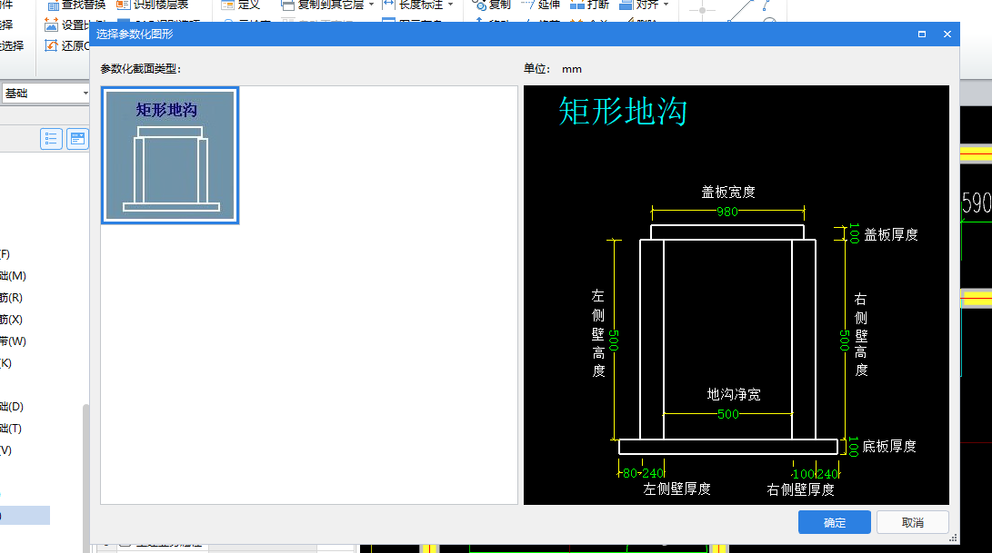Viewport: 992px width, 553px height.
Task: Click the 打断 break tool icon
Action: point(576,5)
